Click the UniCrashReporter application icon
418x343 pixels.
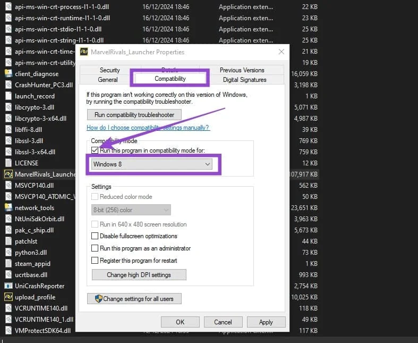(8, 286)
